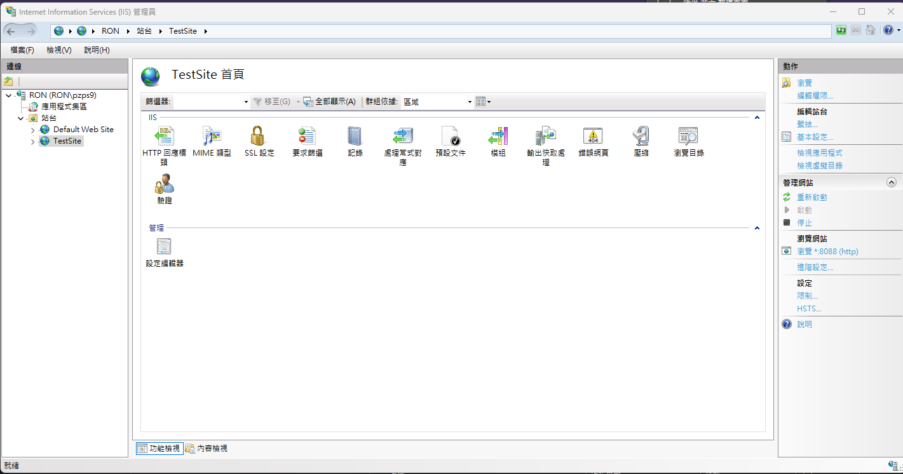Click 瀏覽 *:8088 (http) link
The image size is (903, 474).
(x=827, y=252)
